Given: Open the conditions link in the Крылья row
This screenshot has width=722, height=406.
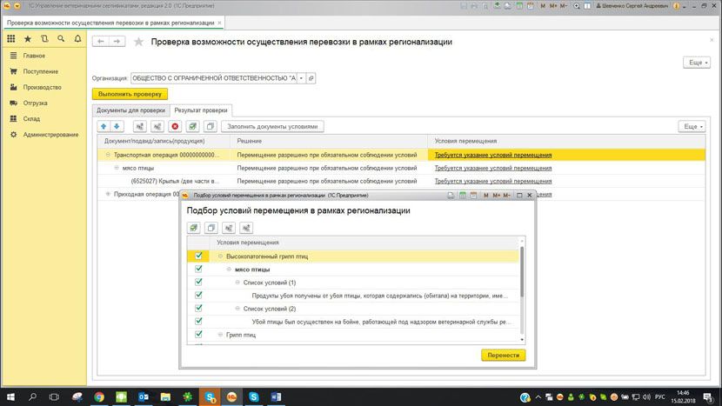Looking at the screenshot, I should [x=493, y=181].
